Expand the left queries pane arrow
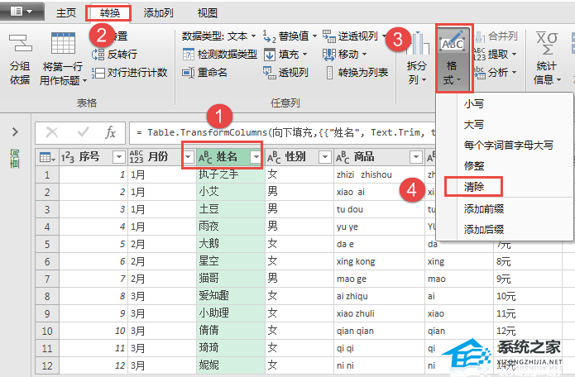575x377 pixels. [15, 132]
